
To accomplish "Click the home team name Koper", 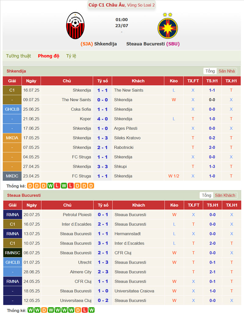I will 85,119.
